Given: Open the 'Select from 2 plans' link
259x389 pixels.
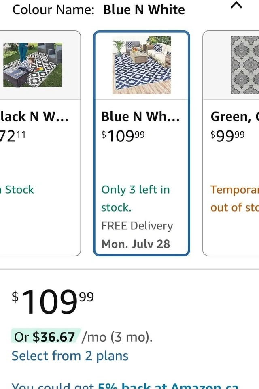Looking at the screenshot, I should [x=70, y=356].
